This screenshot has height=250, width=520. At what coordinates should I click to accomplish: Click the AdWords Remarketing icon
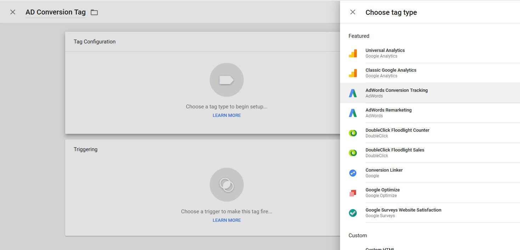(x=353, y=113)
